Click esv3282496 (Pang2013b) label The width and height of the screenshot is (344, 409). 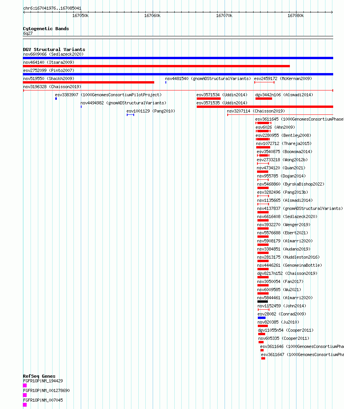point(283,192)
